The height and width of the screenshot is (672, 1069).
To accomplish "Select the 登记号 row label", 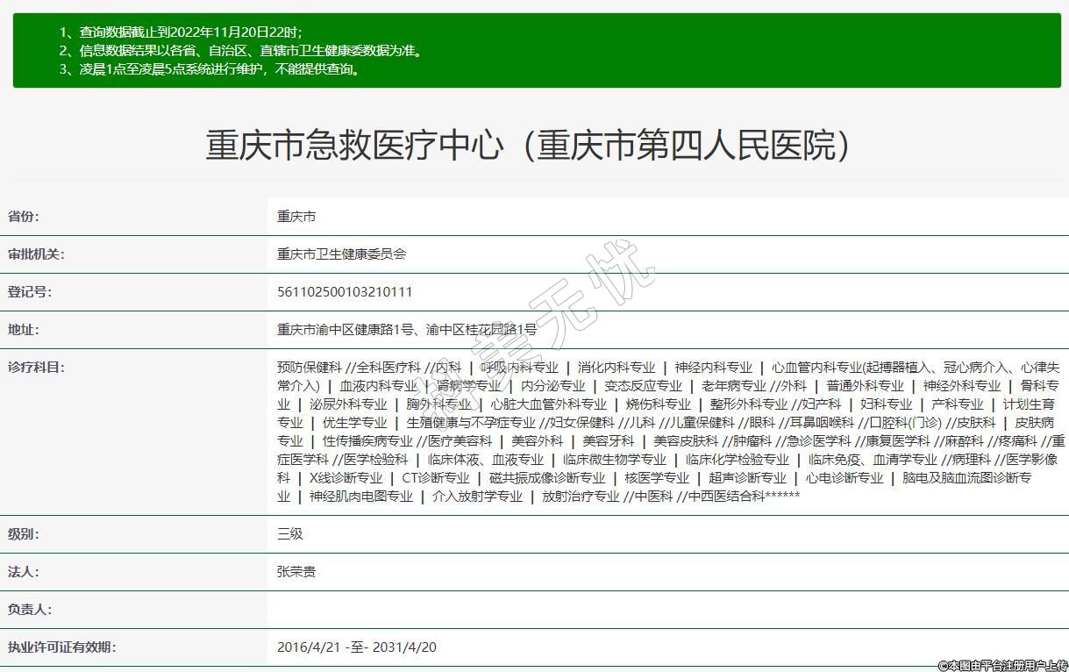I will [30, 292].
